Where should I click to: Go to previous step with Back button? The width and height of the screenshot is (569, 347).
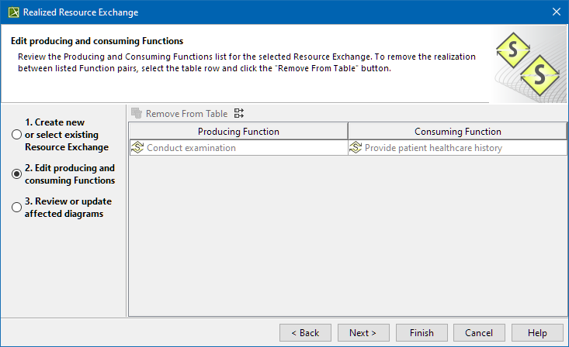point(305,332)
